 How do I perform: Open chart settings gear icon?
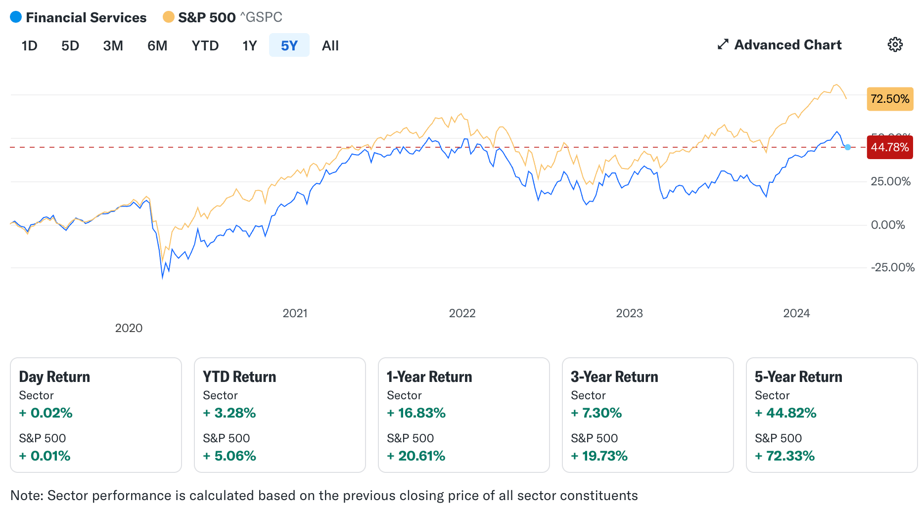895,44
